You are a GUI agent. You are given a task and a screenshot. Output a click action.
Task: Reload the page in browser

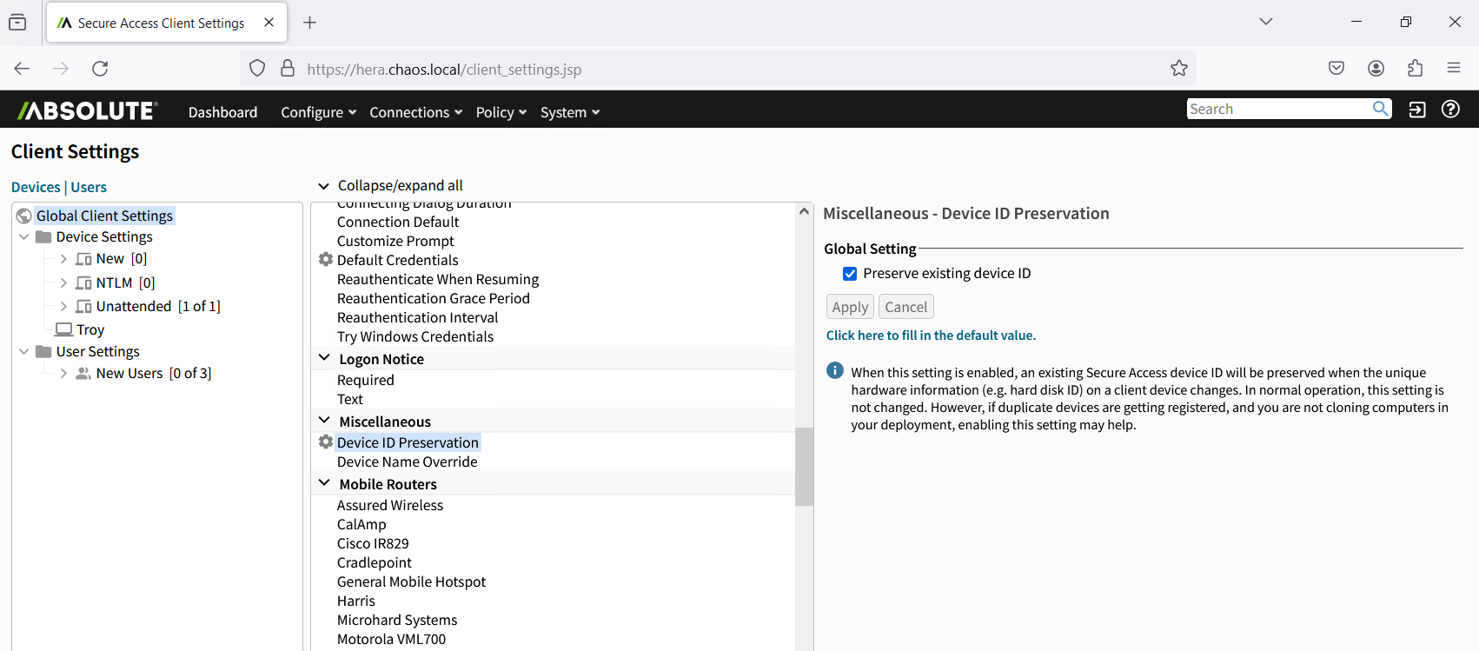[x=100, y=68]
